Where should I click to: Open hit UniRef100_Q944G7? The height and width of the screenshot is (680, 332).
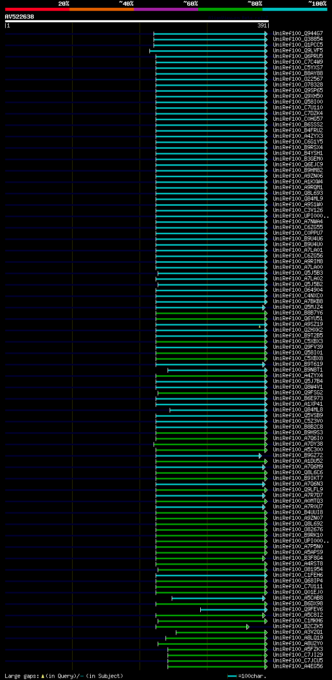click(x=298, y=33)
